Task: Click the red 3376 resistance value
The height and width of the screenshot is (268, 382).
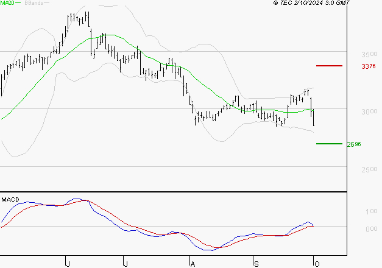Action: click(369, 66)
